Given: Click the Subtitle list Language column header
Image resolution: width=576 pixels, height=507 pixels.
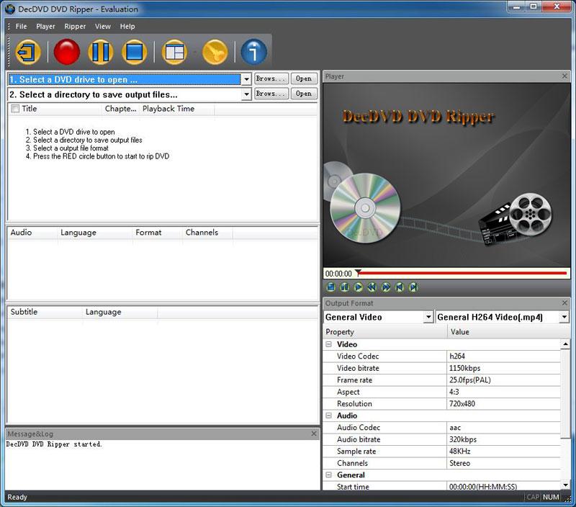Looking at the screenshot, I should 120,312.
